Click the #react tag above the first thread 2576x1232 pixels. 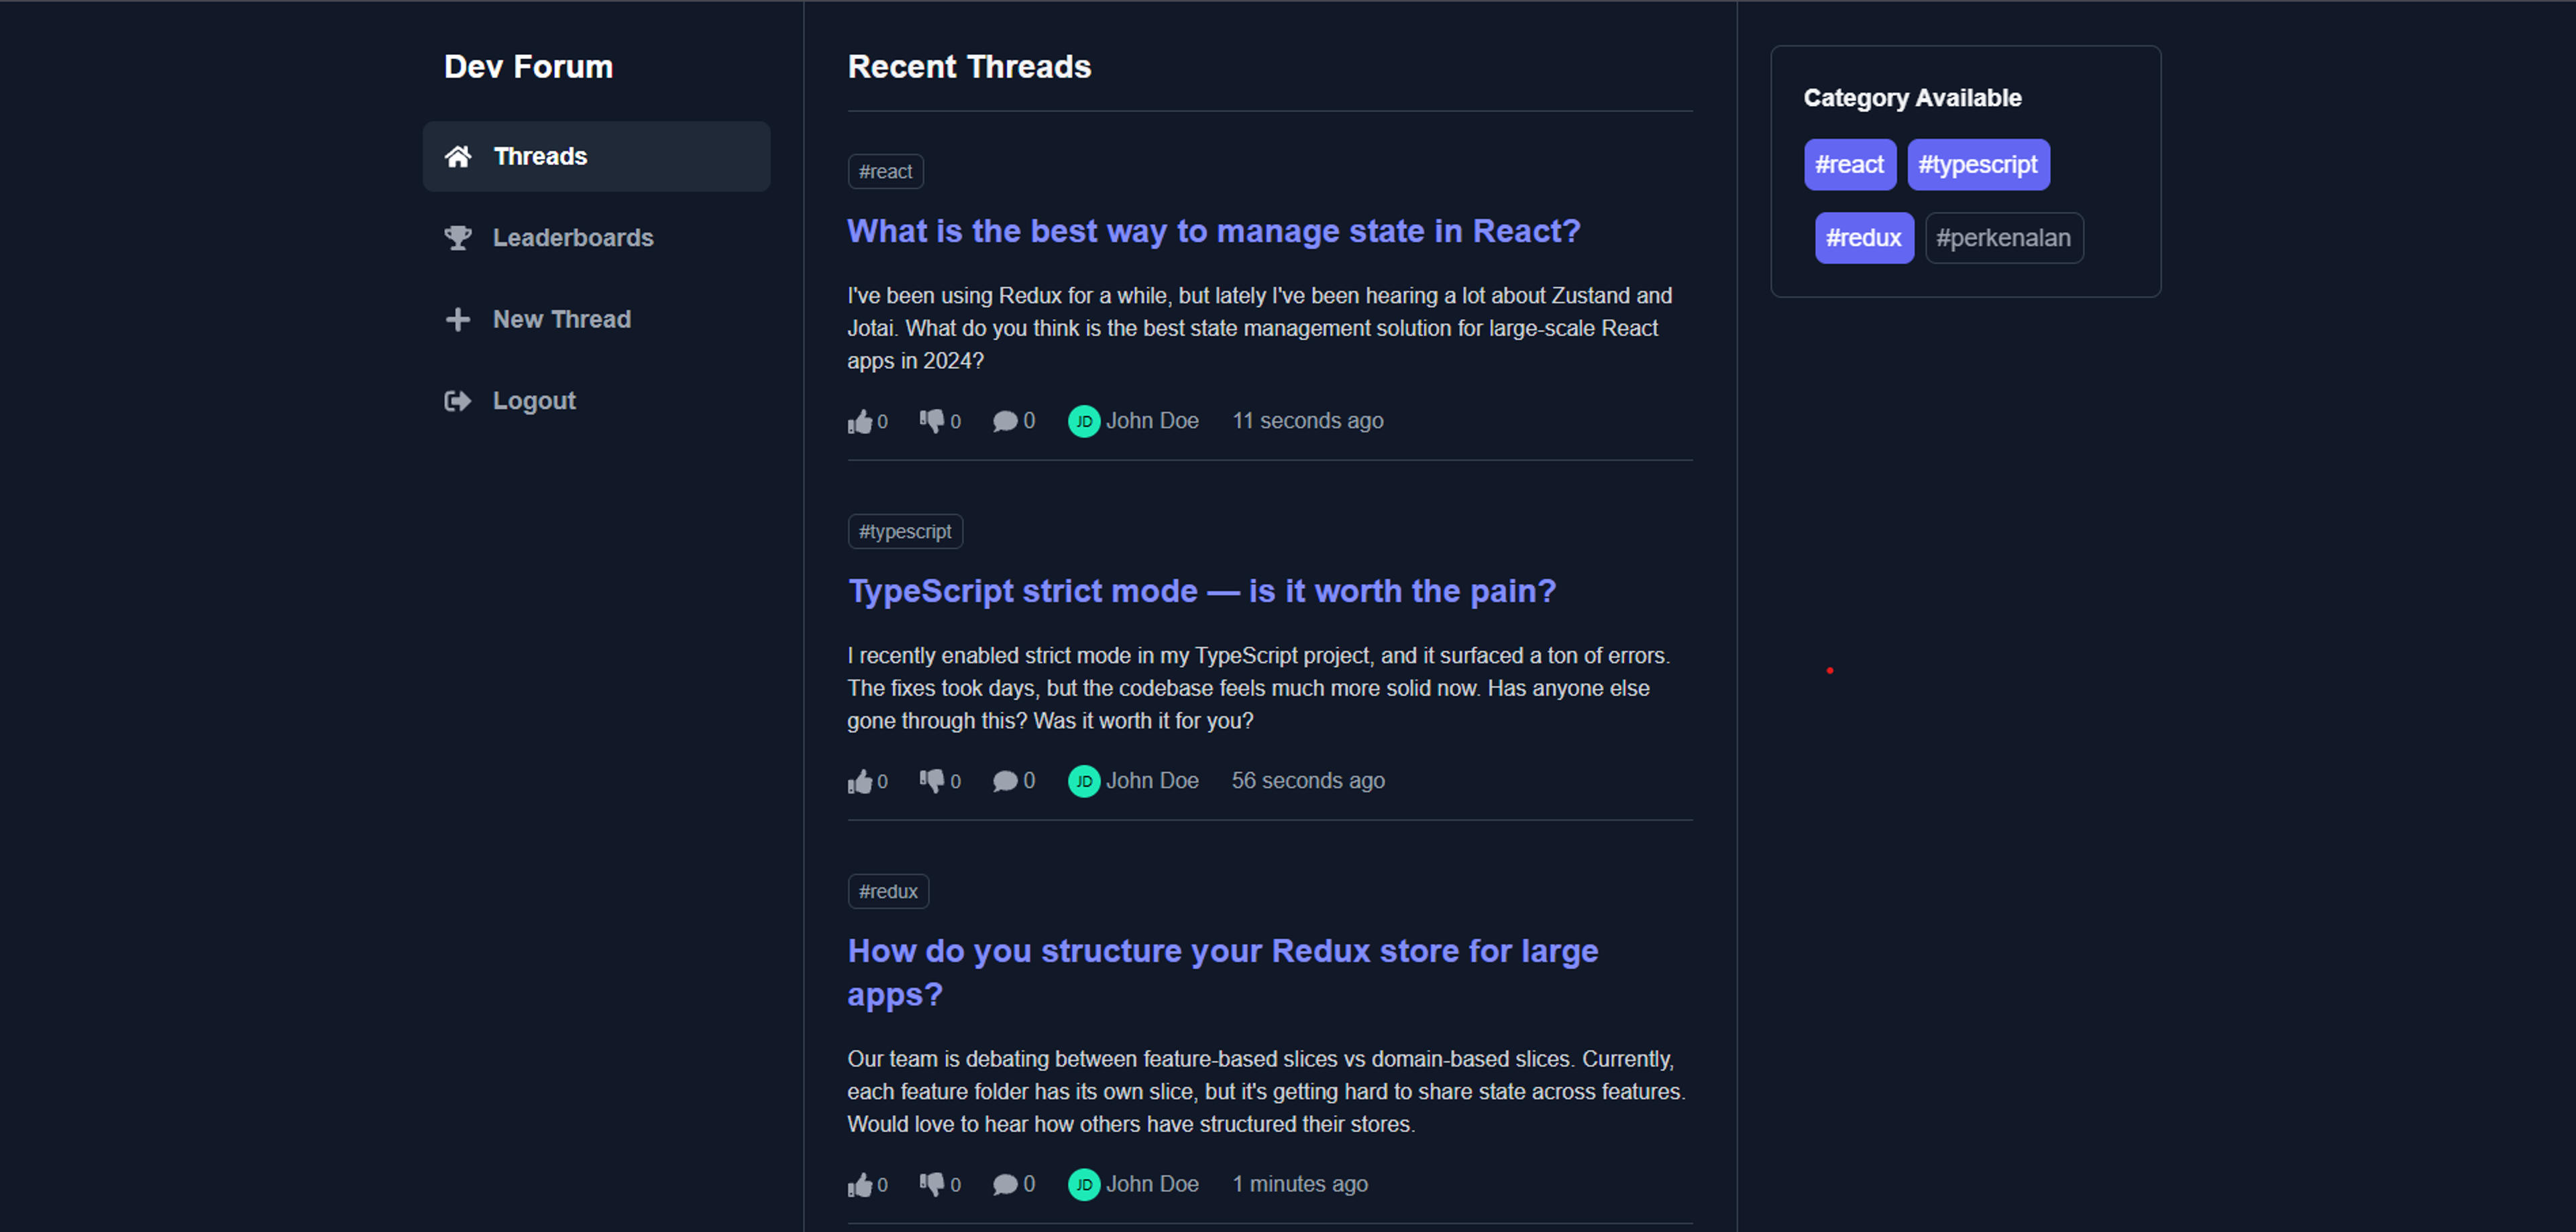(886, 172)
